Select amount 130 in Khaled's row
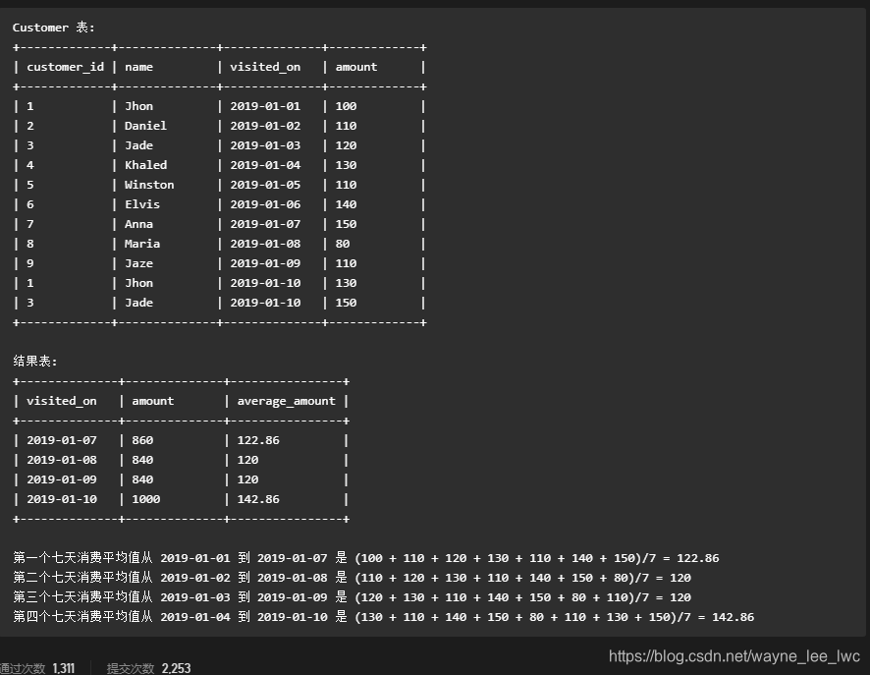This screenshot has width=870, height=675. pyautogui.click(x=346, y=165)
